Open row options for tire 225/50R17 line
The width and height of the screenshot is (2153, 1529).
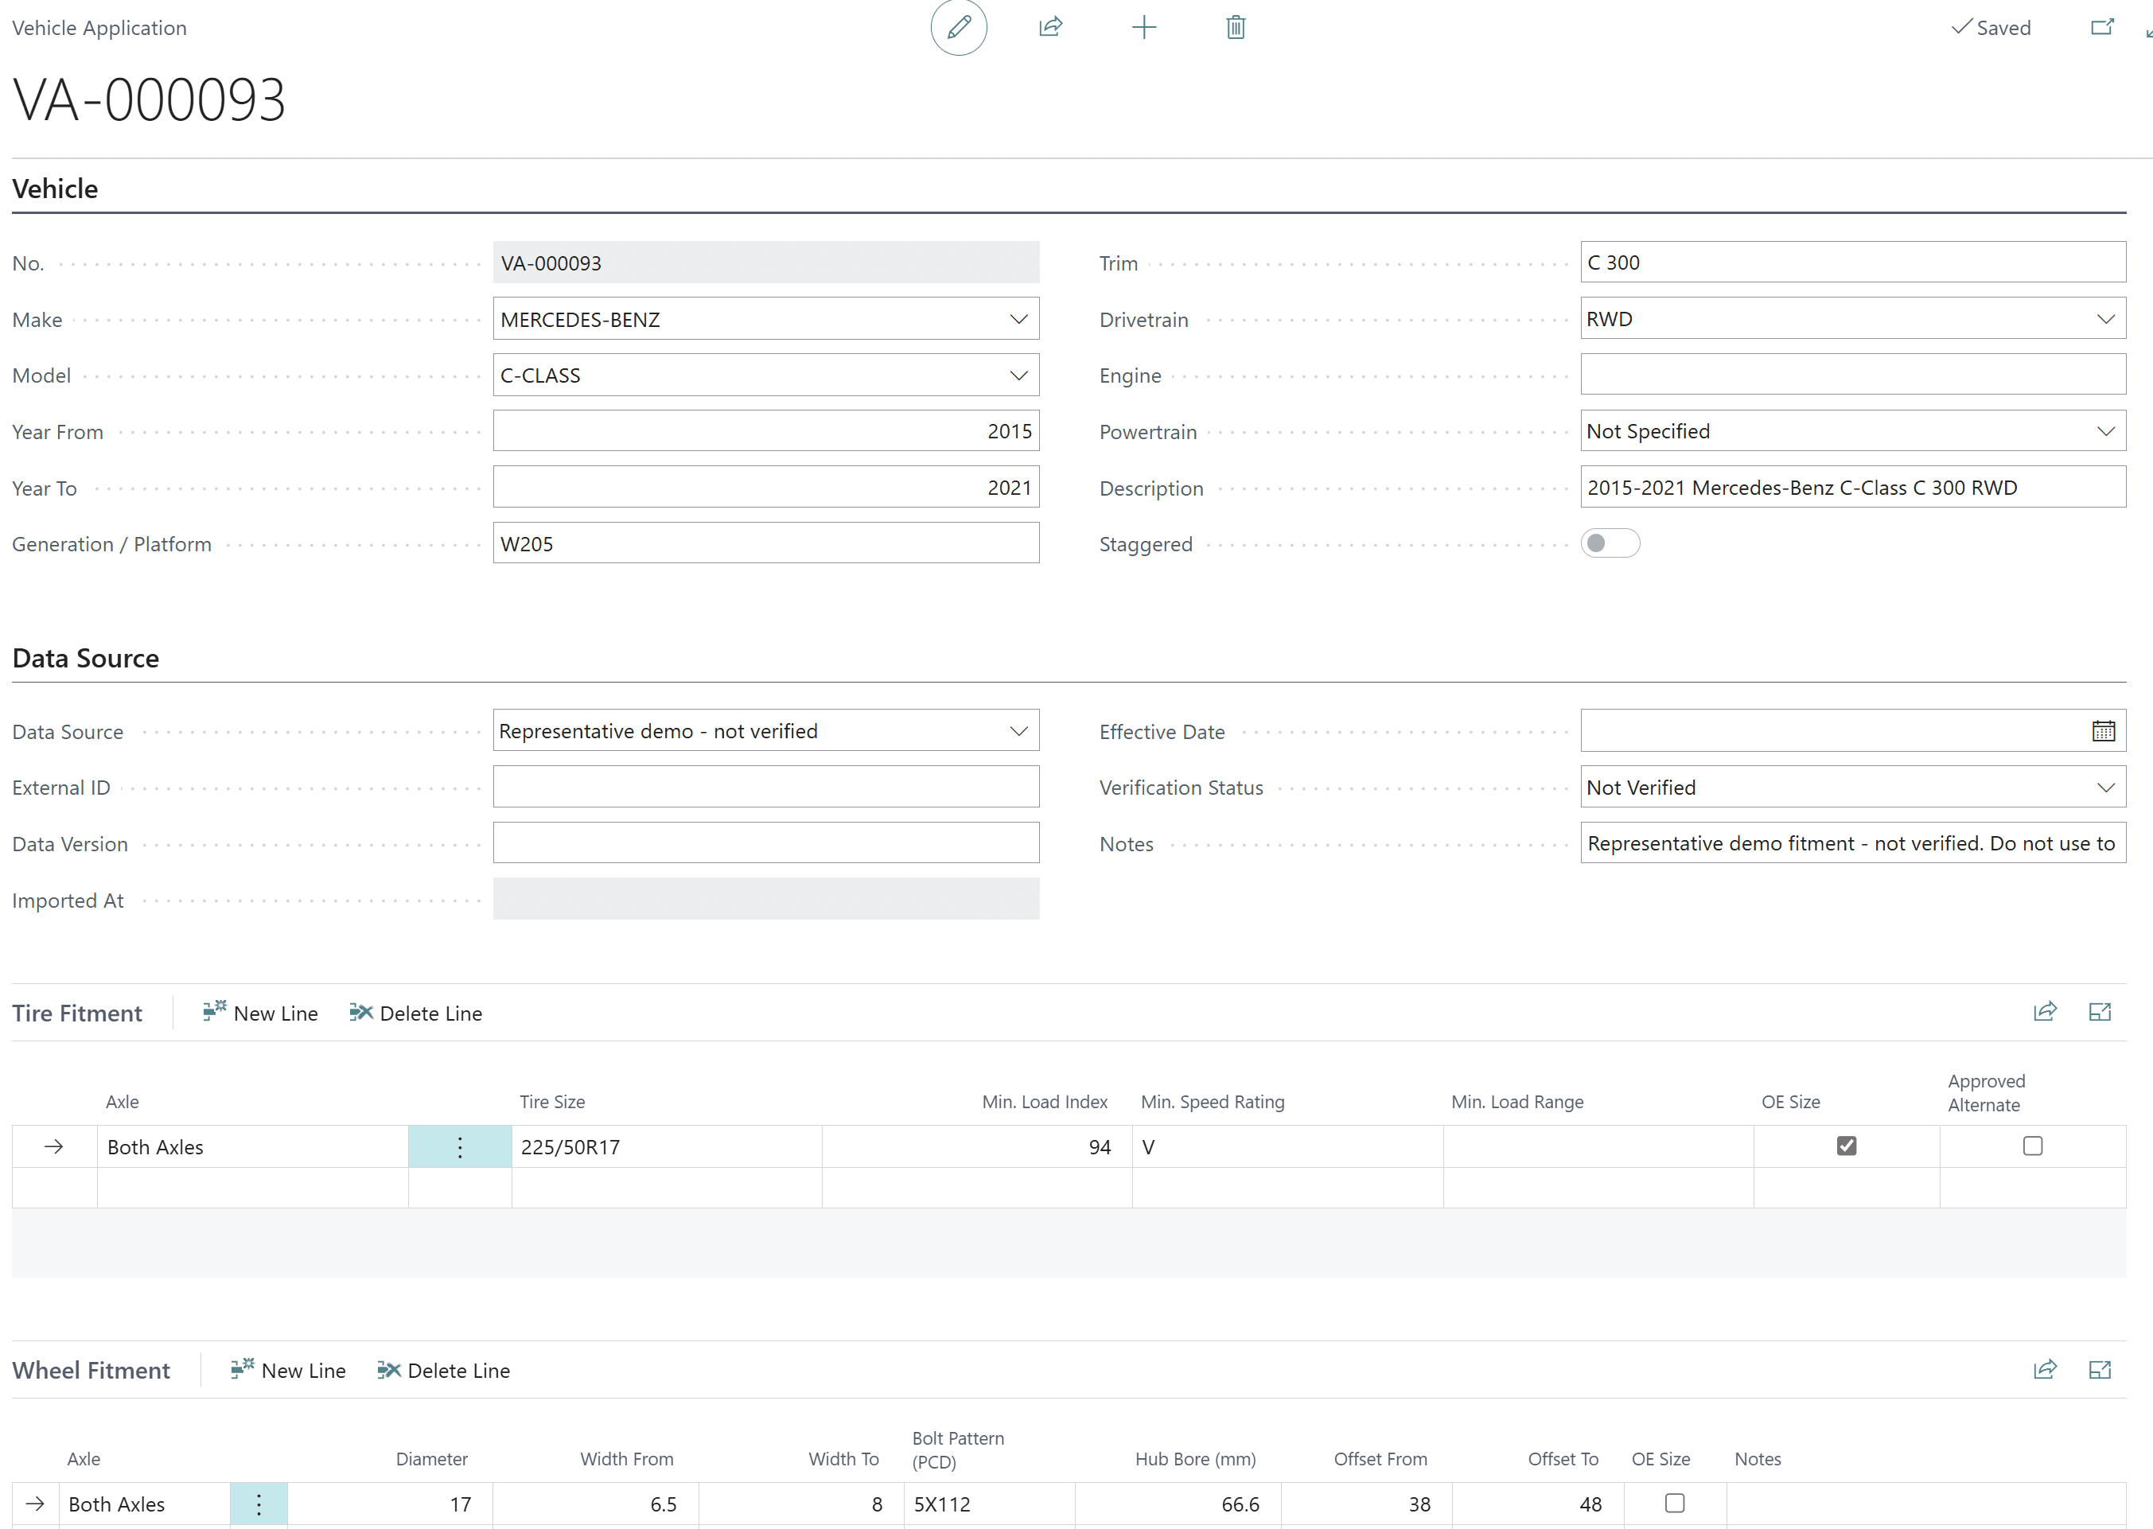point(459,1147)
